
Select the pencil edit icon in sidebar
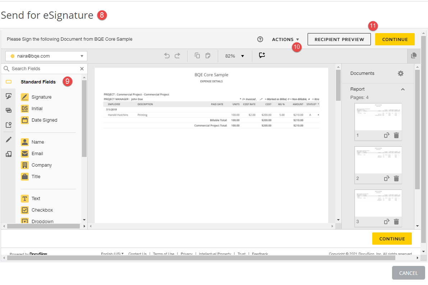tap(9, 140)
